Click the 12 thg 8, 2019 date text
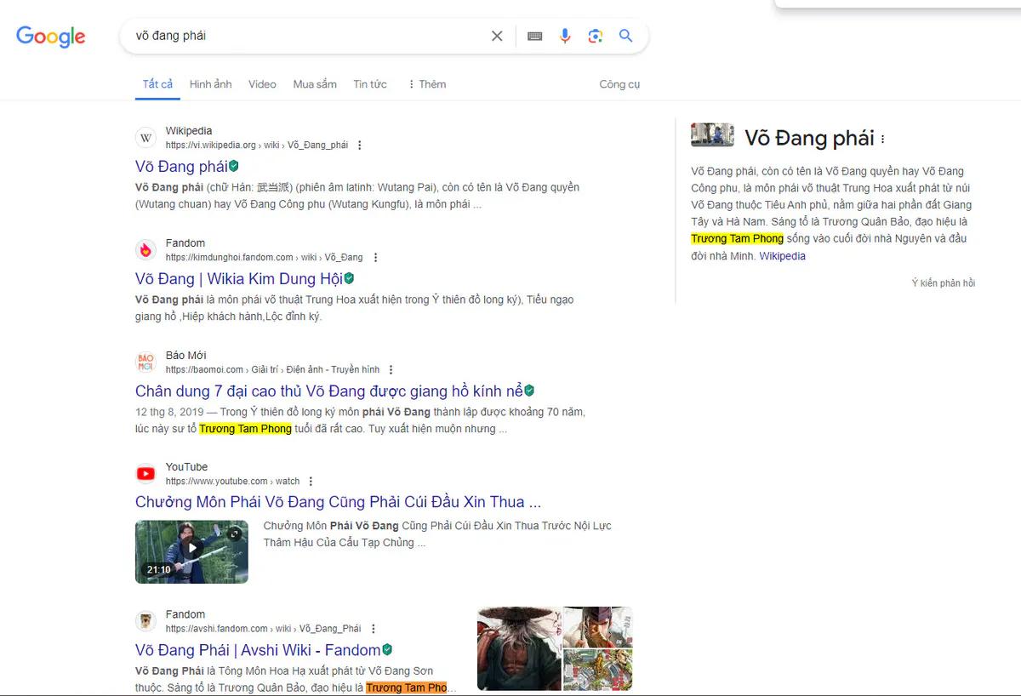Screen dimensions: 1021x696 coord(171,412)
